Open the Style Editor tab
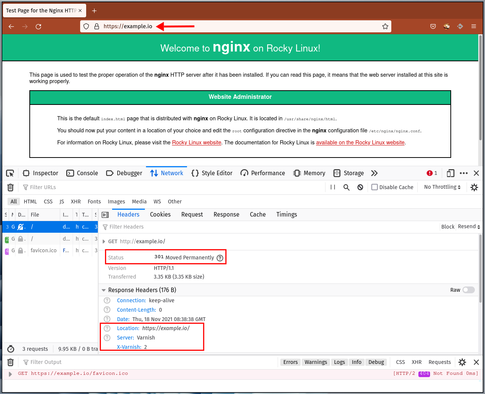The height and width of the screenshot is (394, 485). 212,173
